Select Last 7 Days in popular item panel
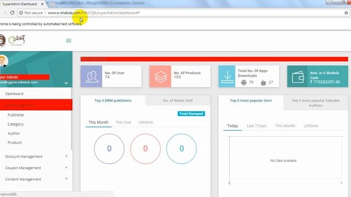The image size is (351, 197). 257,126
